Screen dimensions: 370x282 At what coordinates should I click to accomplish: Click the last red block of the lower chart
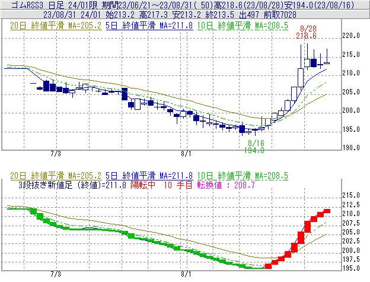tap(327, 211)
